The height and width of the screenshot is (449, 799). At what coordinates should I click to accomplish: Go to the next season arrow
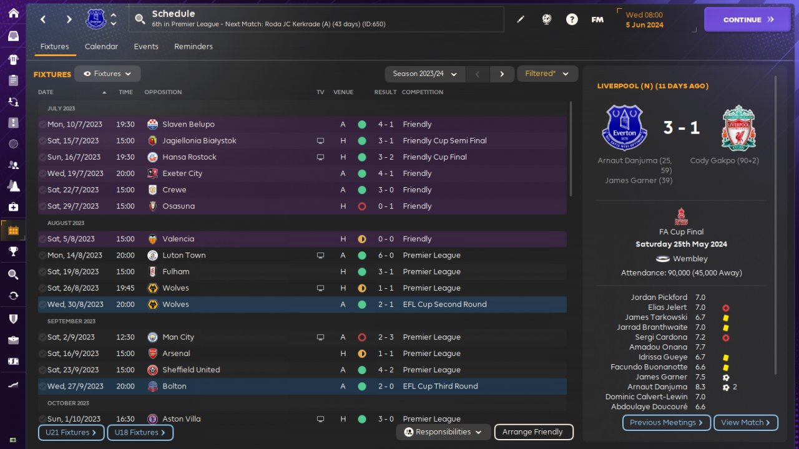[x=502, y=74]
